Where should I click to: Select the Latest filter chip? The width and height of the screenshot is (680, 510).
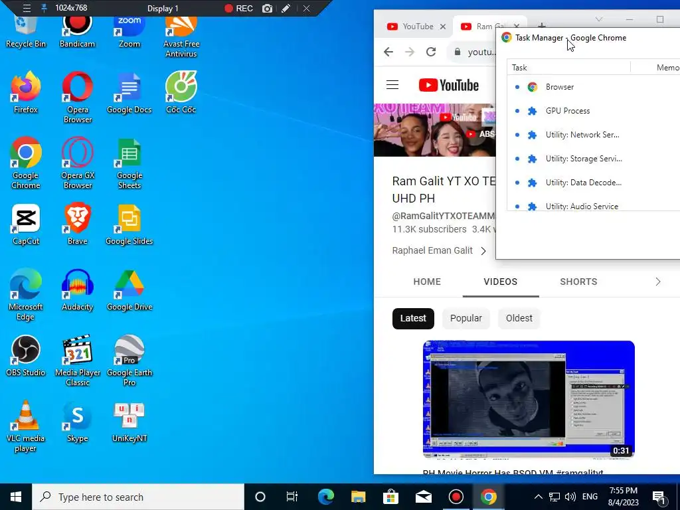pyautogui.click(x=413, y=318)
